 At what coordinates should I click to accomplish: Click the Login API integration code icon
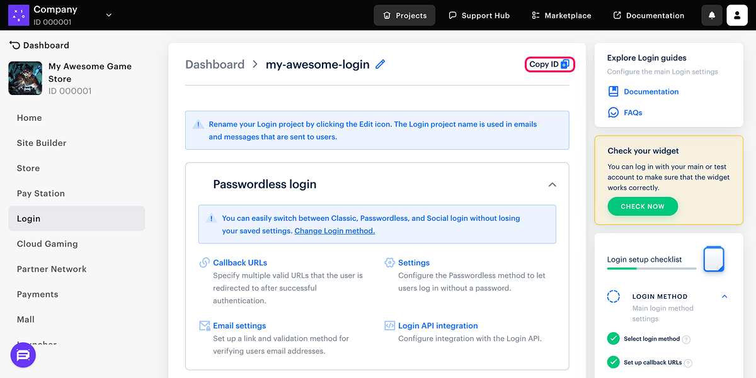click(389, 326)
